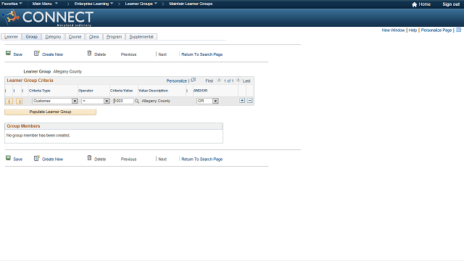Click bottom Return To Search Page link

(x=202, y=159)
